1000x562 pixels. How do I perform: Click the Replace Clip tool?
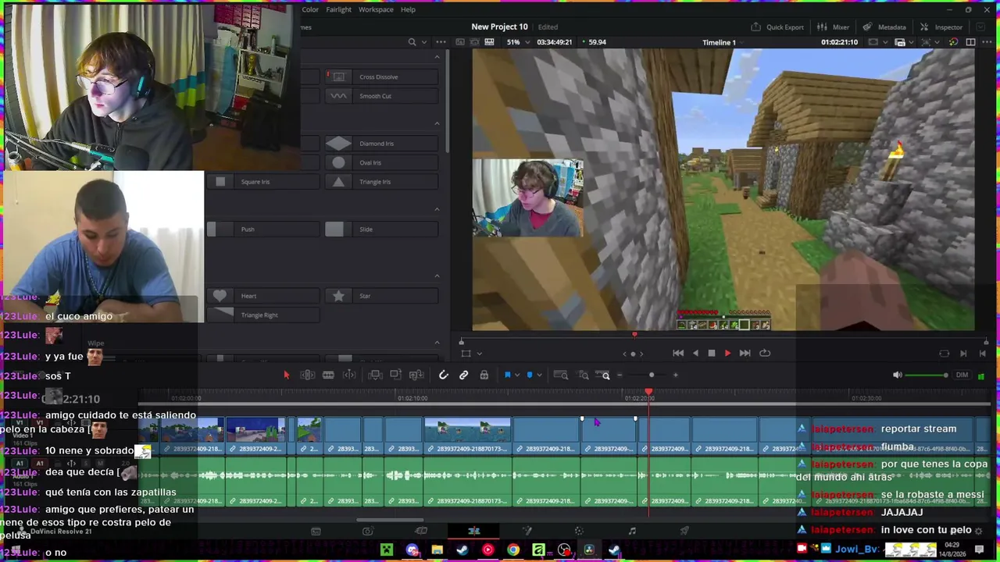[x=416, y=375]
